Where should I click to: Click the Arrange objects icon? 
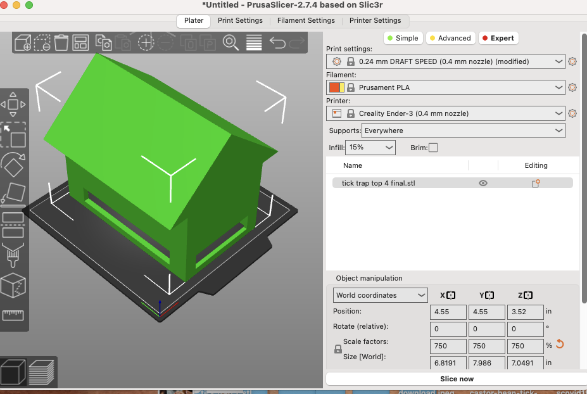tap(80, 42)
